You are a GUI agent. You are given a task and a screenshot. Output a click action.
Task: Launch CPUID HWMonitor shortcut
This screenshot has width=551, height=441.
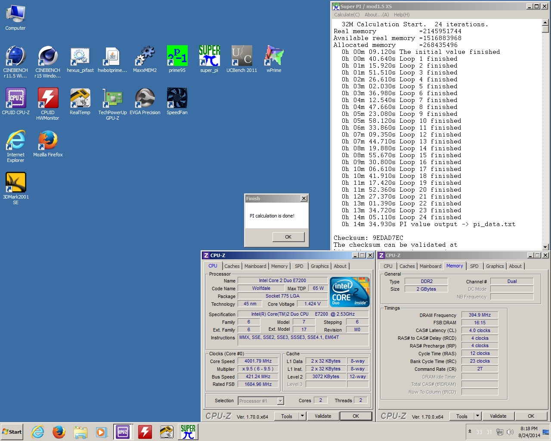point(48,104)
